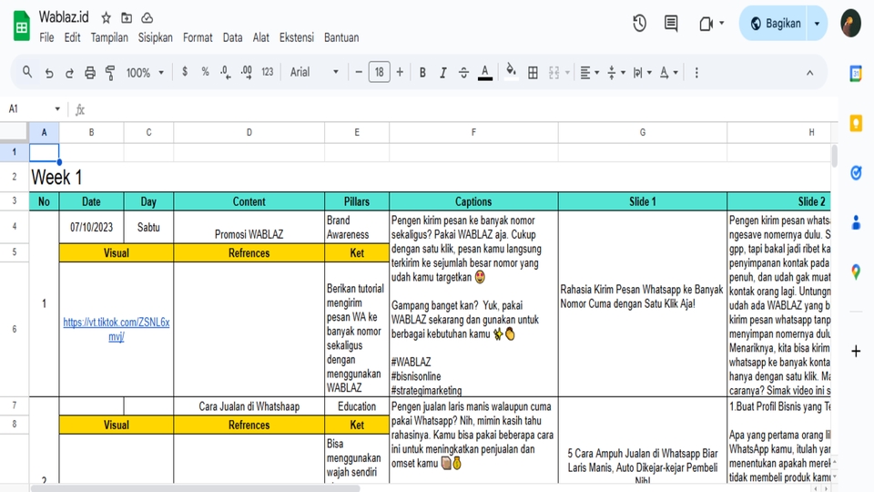Toggle italic formatting
The height and width of the screenshot is (492, 874).
pyautogui.click(x=443, y=73)
